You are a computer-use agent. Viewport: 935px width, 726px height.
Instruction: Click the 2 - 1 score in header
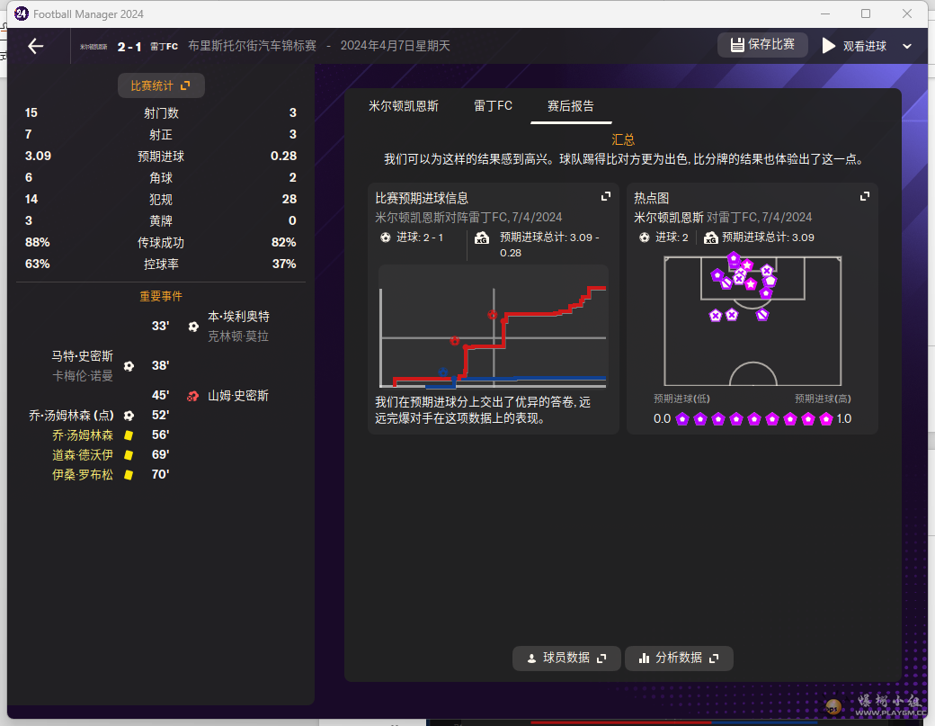129,47
